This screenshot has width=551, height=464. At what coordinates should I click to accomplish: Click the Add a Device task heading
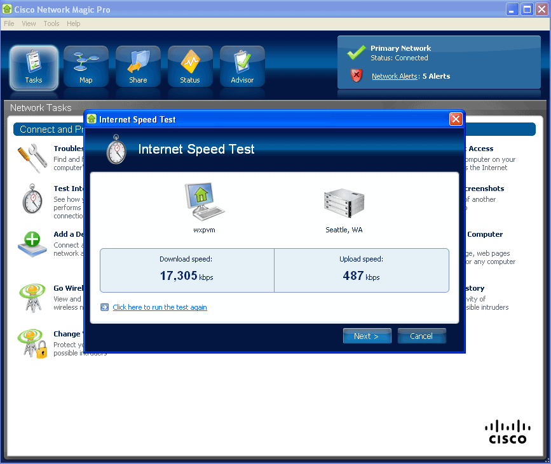(x=69, y=234)
